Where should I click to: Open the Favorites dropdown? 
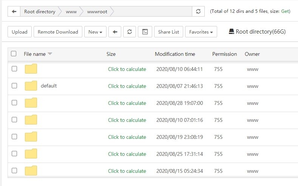pyautogui.click(x=201, y=32)
